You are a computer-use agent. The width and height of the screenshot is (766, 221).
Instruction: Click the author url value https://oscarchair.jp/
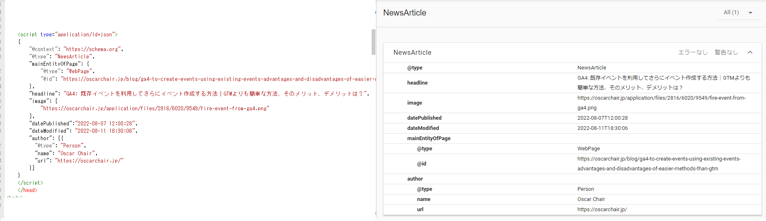tap(602, 210)
